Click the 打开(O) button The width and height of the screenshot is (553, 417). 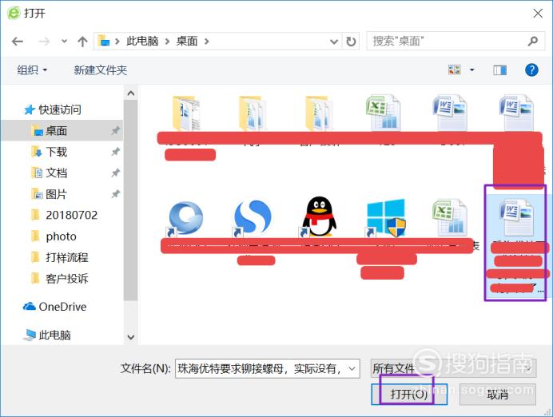409,394
